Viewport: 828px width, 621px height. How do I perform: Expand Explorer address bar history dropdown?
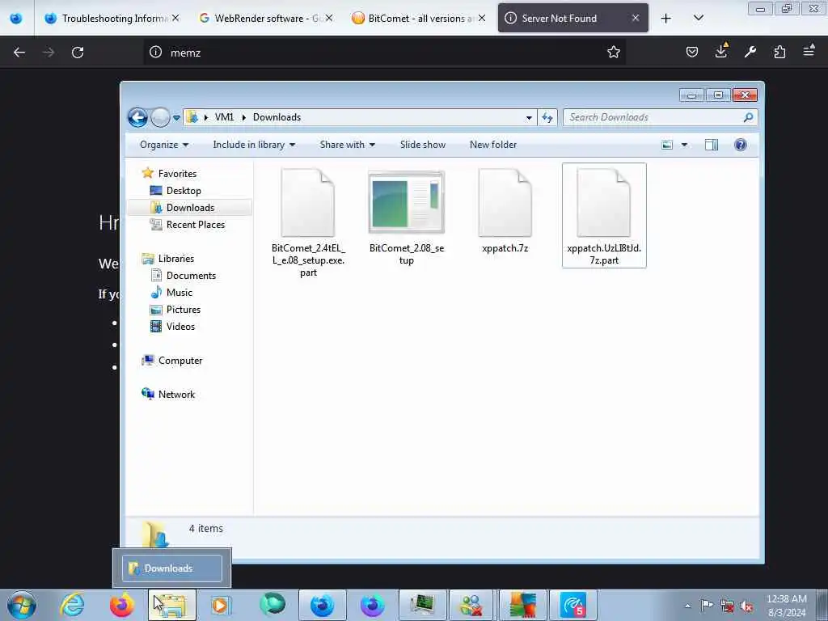click(529, 118)
